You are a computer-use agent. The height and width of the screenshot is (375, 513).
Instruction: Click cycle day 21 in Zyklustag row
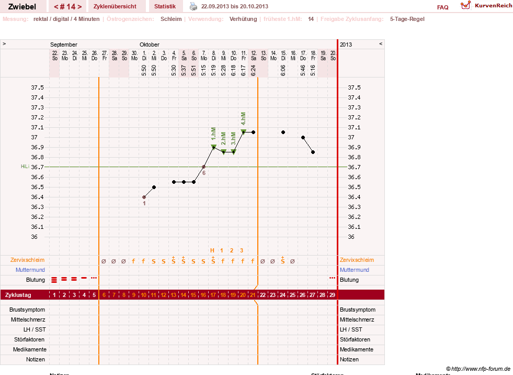(x=253, y=295)
